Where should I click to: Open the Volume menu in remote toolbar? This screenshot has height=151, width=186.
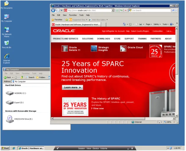click(x=104, y=149)
